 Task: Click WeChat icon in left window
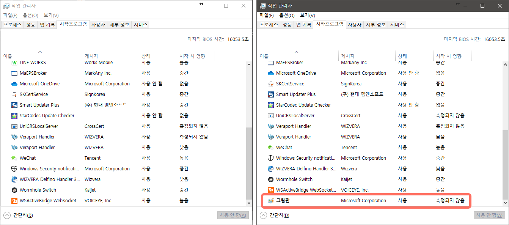click(14, 158)
